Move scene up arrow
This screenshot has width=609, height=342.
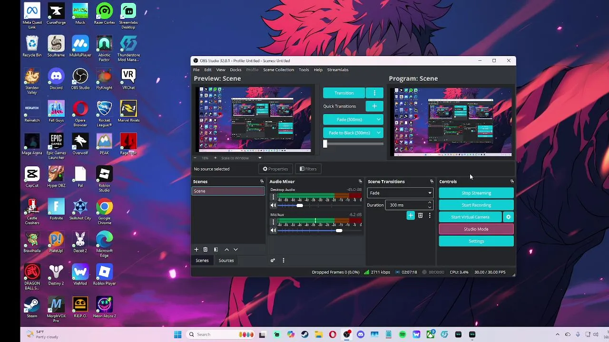pyautogui.click(x=226, y=249)
